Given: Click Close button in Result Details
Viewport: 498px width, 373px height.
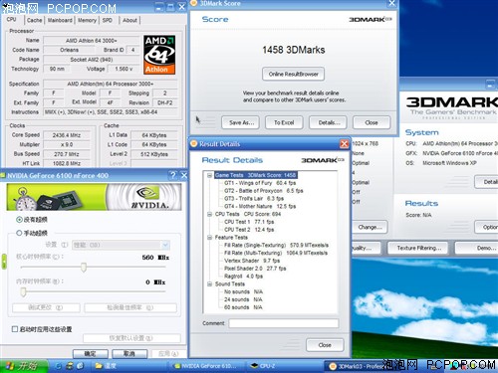Looking at the screenshot, I should click(325, 345).
